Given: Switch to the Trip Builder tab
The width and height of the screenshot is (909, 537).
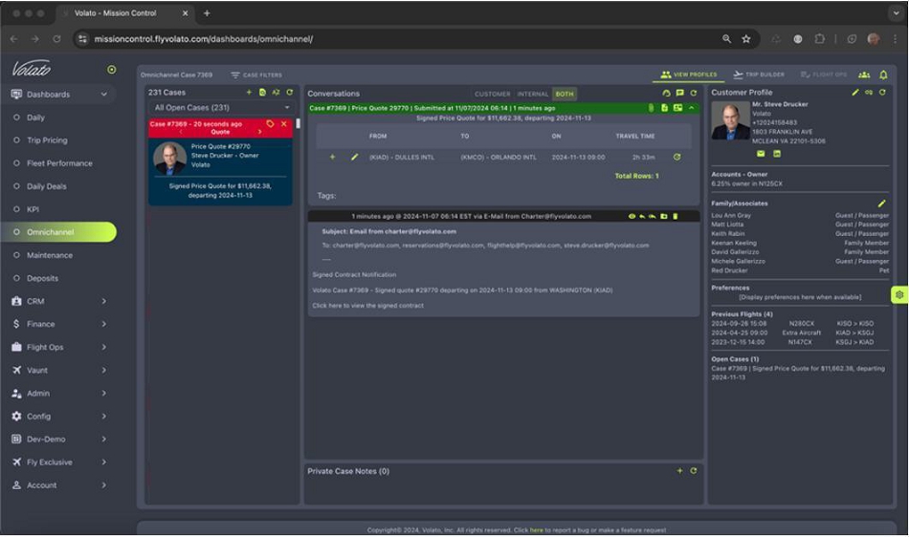Looking at the screenshot, I should [x=759, y=75].
